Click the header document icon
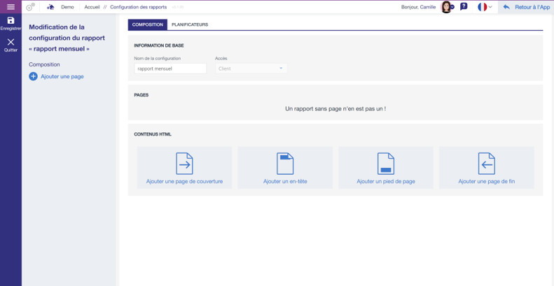Image resolution: width=554 pixels, height=286 pixels. click(x=285, y=163)
